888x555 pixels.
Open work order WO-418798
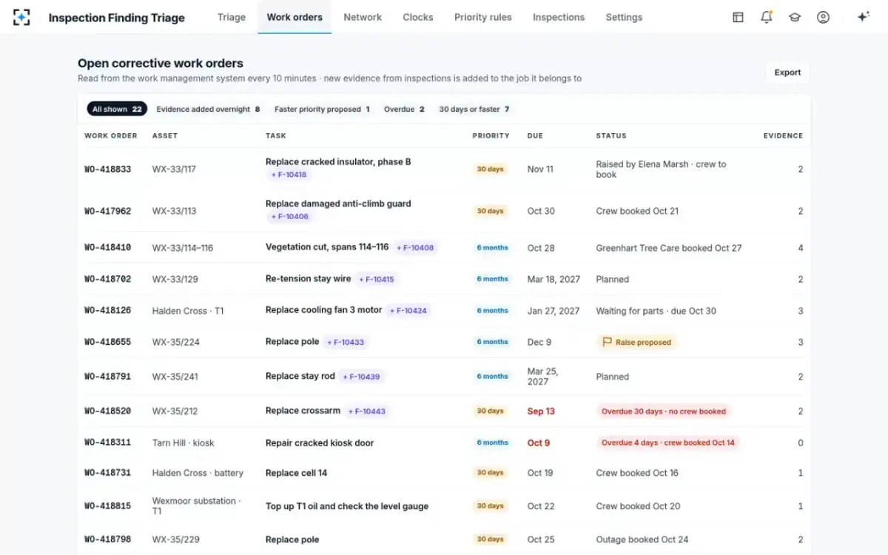pos(107,539)
